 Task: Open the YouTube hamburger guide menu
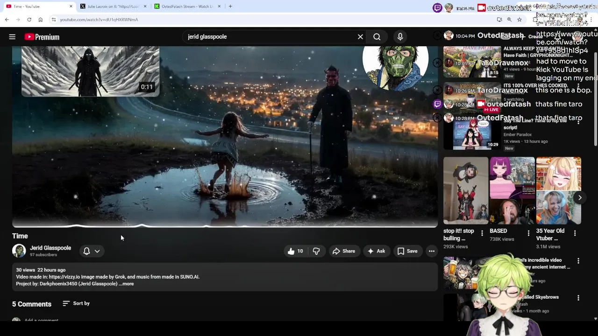[x=12, y=37]
